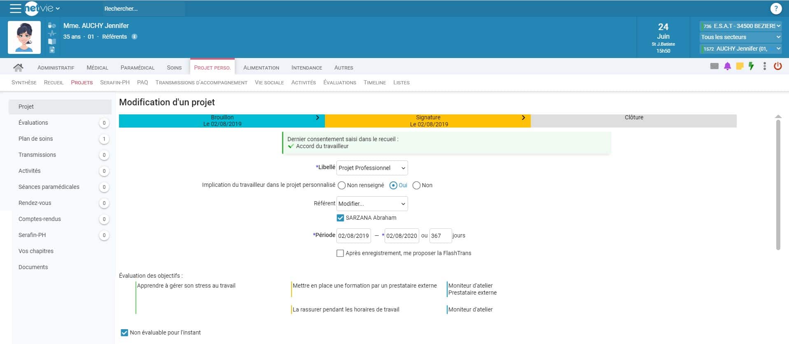Click the green lightning bolt icon
The height and width of the screenshot is (344, 789).
pyautogui.click(x=751, y=66)
